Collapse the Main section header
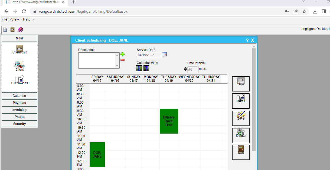Image resolution: width=330 pixels, height=170 pixels. click(x=19, y=38)
